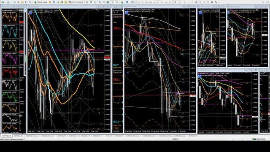The height and width of the screenshot is (152, 270).
Task: Set timeframe to M30
Action: (x=150, y=2)
